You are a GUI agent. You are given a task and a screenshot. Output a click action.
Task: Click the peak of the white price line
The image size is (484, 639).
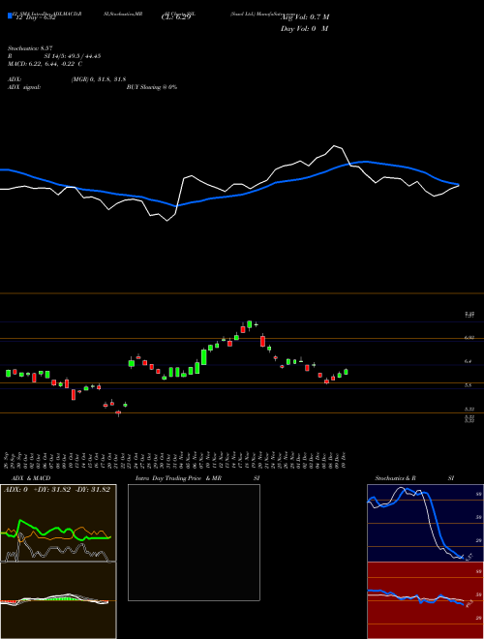tap(335, 145)
